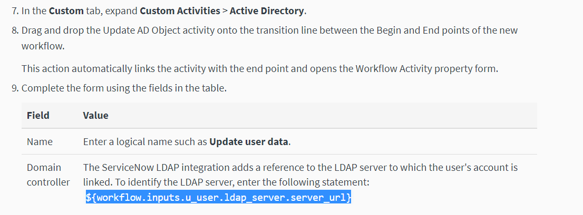The height and width of the screenshot is (215, 583).
Task: Click the step number 7 marker
Action: click(14, 11)
